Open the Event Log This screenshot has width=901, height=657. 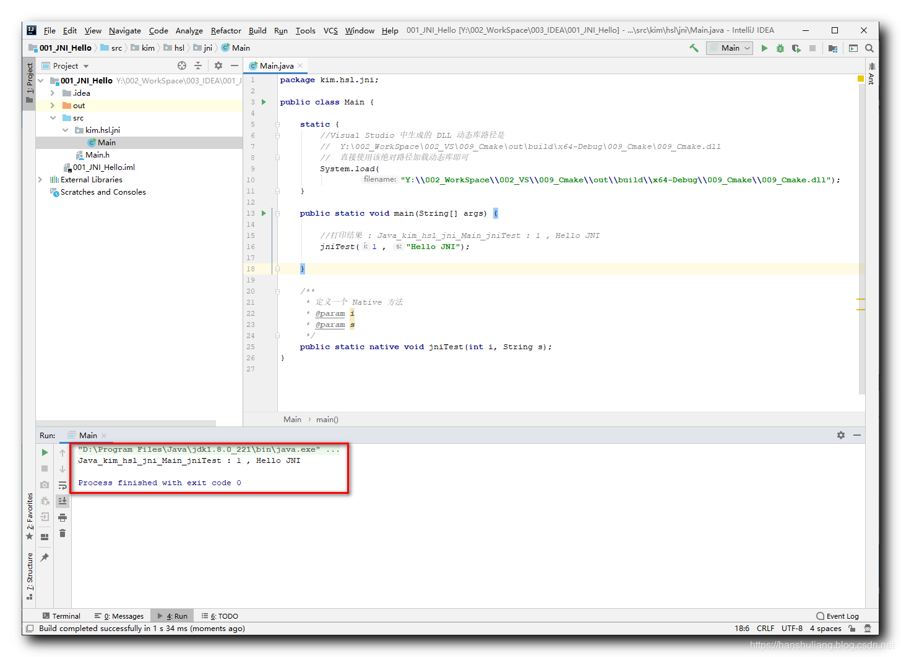click(837, 616)
